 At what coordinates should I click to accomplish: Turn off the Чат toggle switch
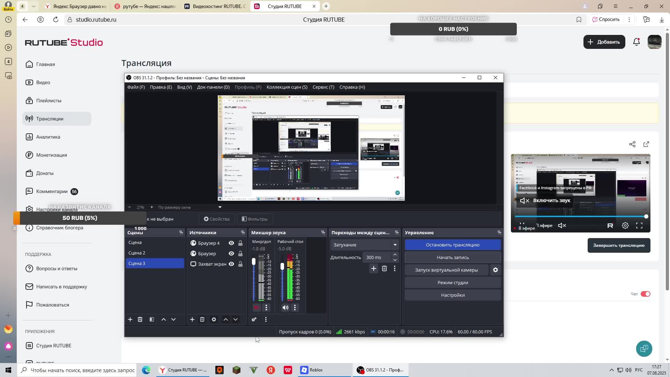point(645,294)
